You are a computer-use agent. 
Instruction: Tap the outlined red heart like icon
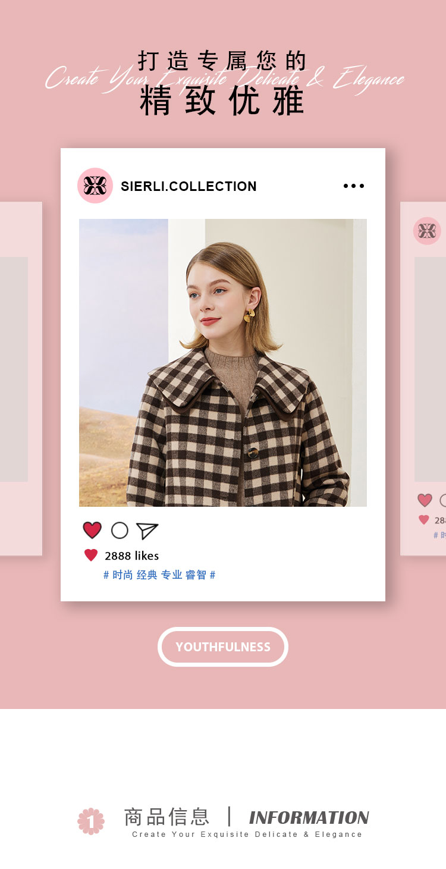(92, 530)
